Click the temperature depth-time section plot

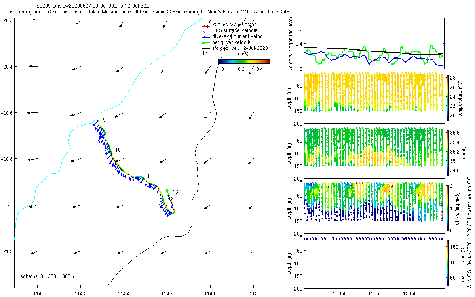click(x=373, y=98)
